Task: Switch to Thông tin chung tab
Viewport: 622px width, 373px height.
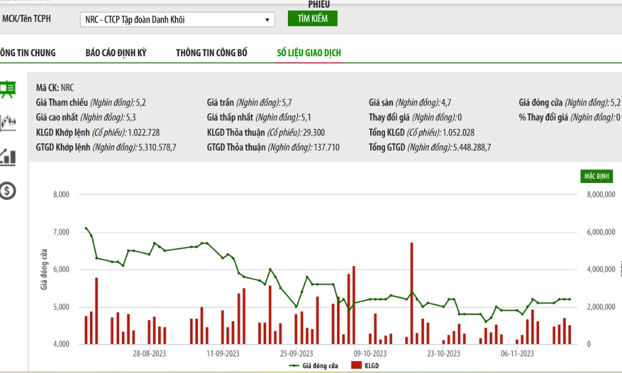Action: (x=28, y=53)
